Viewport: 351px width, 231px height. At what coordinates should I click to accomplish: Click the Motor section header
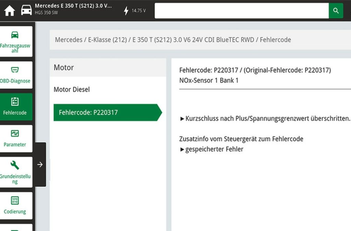[x=64, y=68]
